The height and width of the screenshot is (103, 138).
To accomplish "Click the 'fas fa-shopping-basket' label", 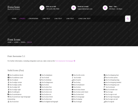I will click(113, 82).
